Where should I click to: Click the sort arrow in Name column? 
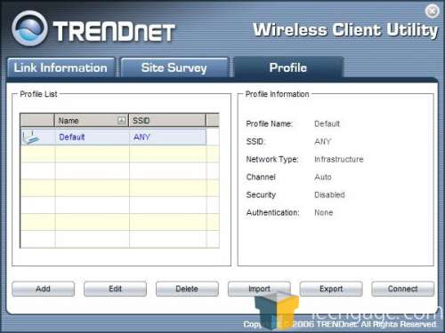coord(121,121)
